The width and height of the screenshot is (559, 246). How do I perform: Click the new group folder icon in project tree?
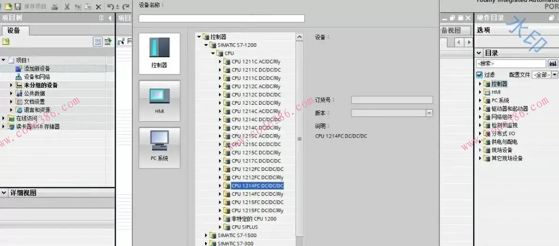click(6, 42)
